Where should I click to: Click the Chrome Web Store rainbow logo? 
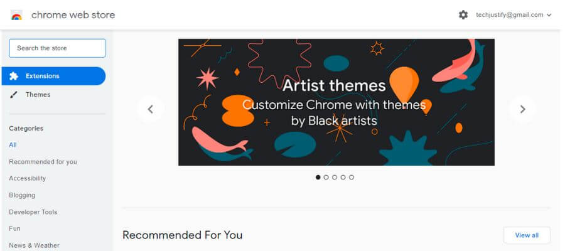pyautogui.click(x=16, y=15)
